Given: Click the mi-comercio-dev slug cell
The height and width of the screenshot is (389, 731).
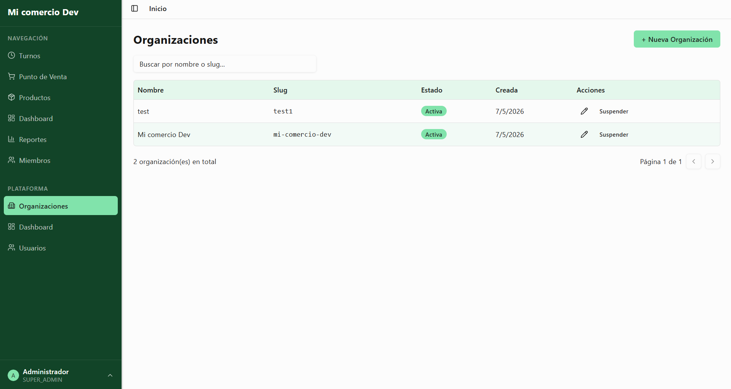Looking at the screenshot, I should (x=302, y=134).
